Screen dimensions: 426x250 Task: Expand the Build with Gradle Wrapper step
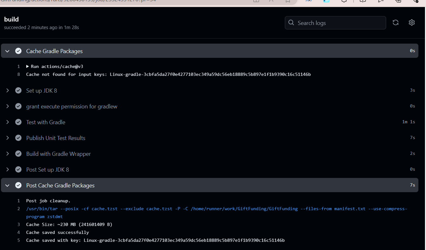8,154
